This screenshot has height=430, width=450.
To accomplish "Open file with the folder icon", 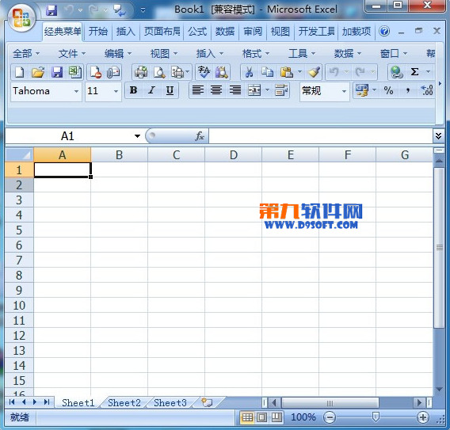I will (38, 72).
